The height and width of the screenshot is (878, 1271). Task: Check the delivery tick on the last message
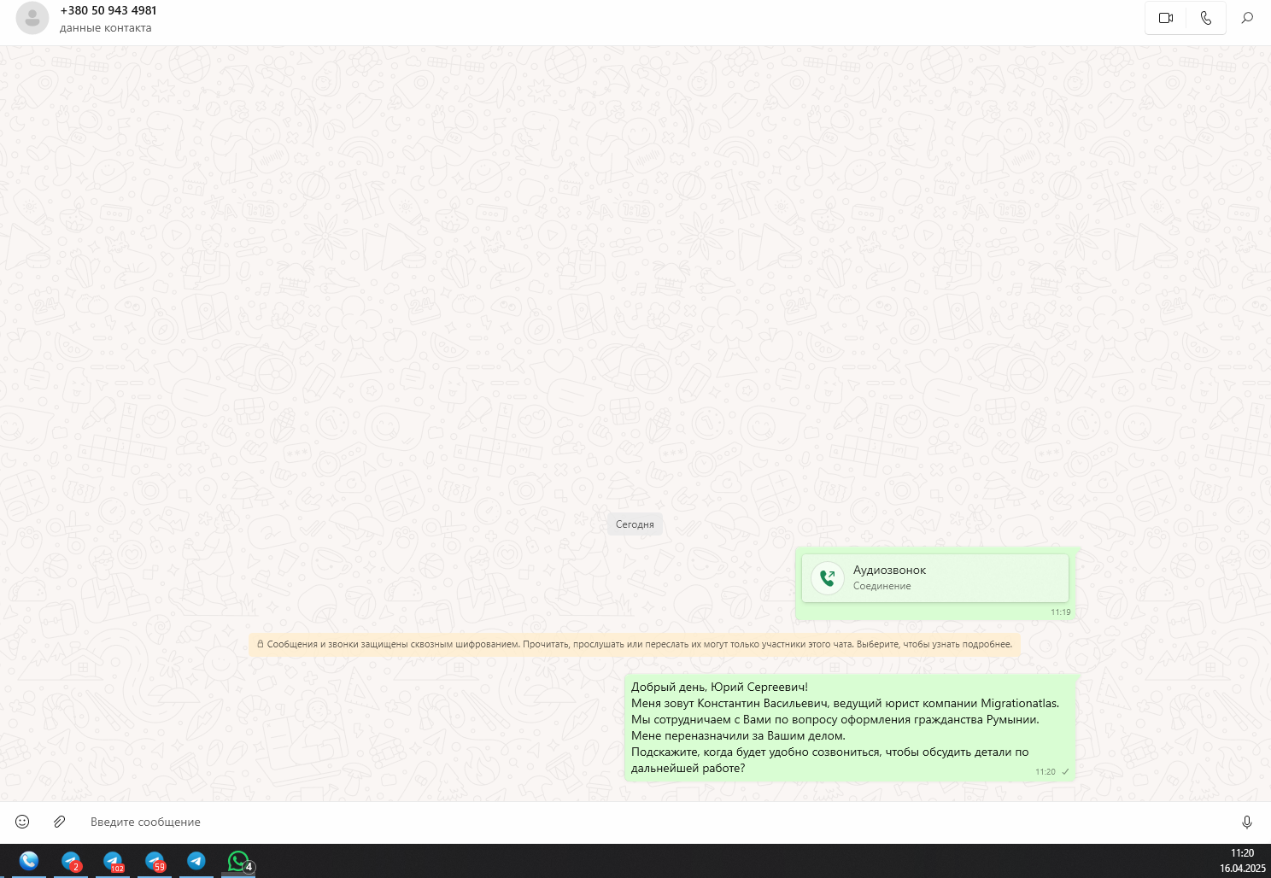coord(1065,772)
